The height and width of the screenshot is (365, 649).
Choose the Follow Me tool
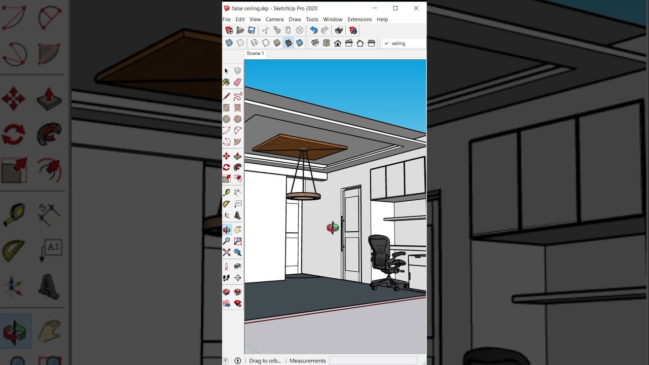coord(237,167)
